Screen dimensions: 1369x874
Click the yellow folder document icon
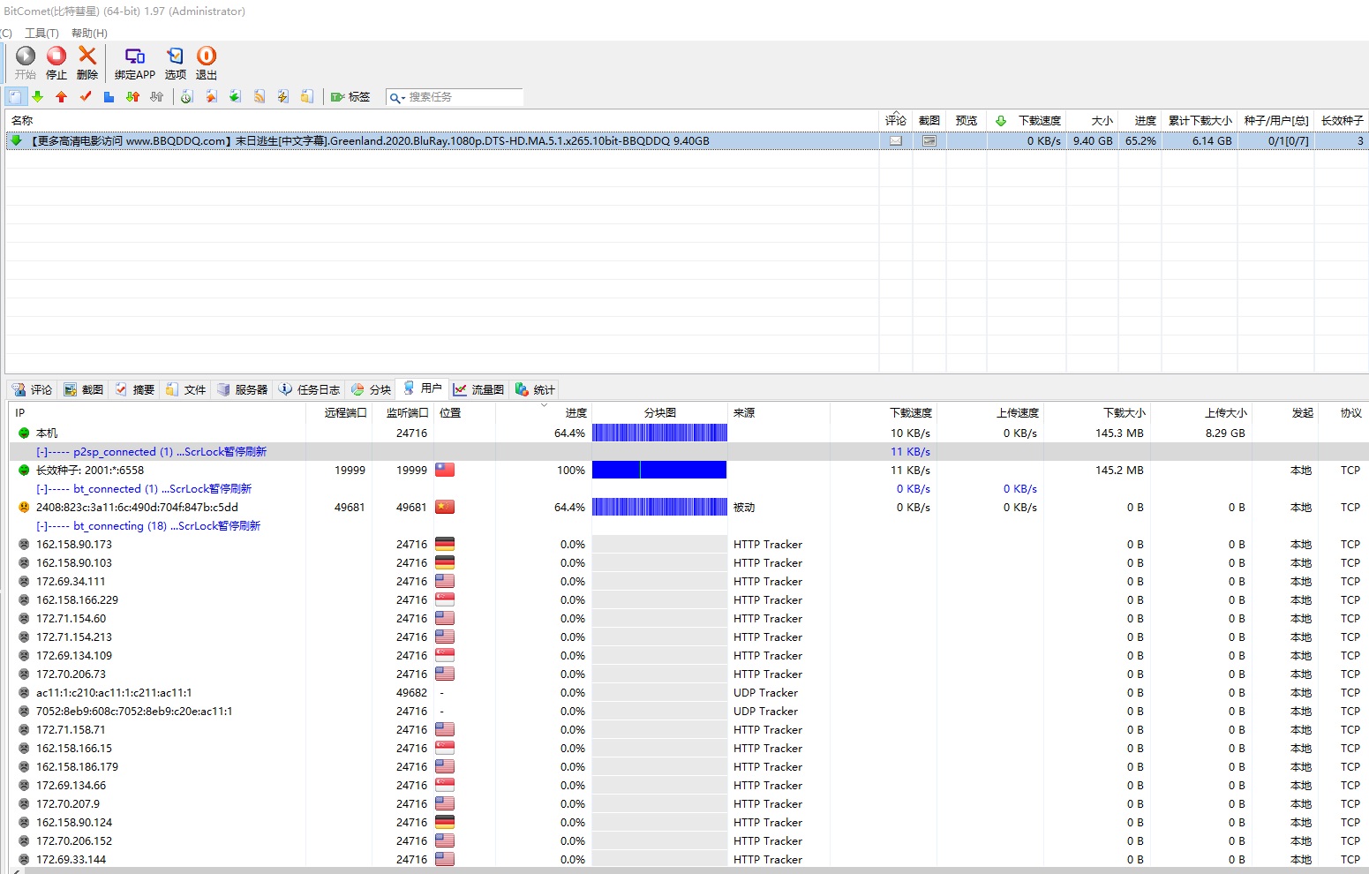[307, 97]
